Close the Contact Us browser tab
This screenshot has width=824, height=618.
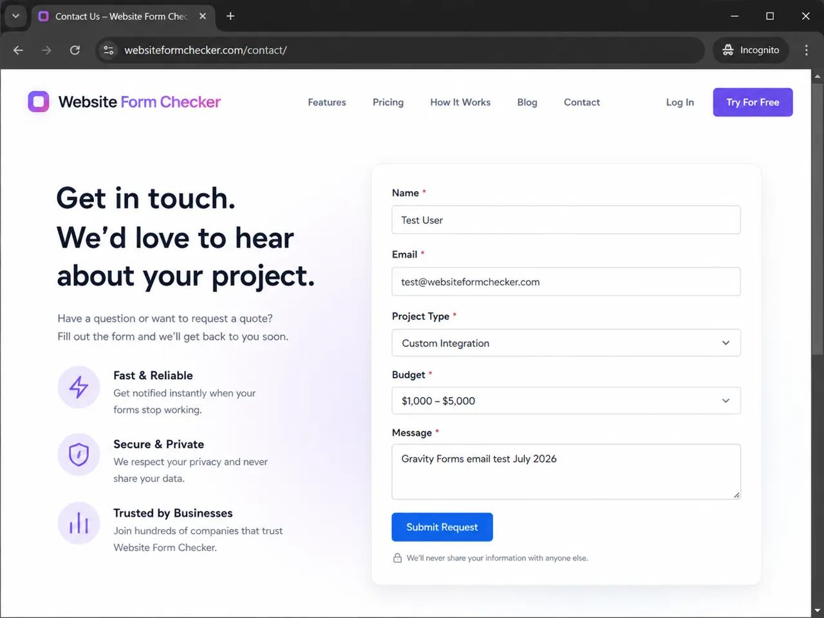click(x=203, y=16)
